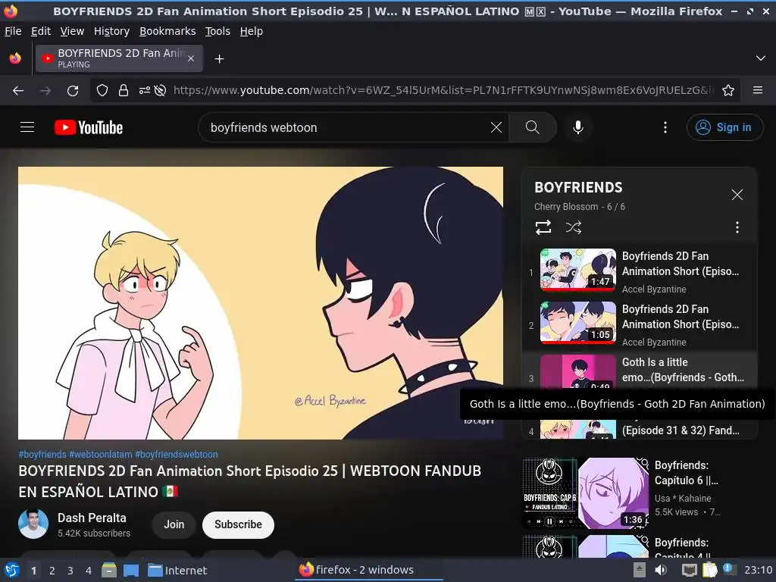The height and width of the screenshot is (582, 776).
Task: Click the Sign in button
Action: [724, 127]
